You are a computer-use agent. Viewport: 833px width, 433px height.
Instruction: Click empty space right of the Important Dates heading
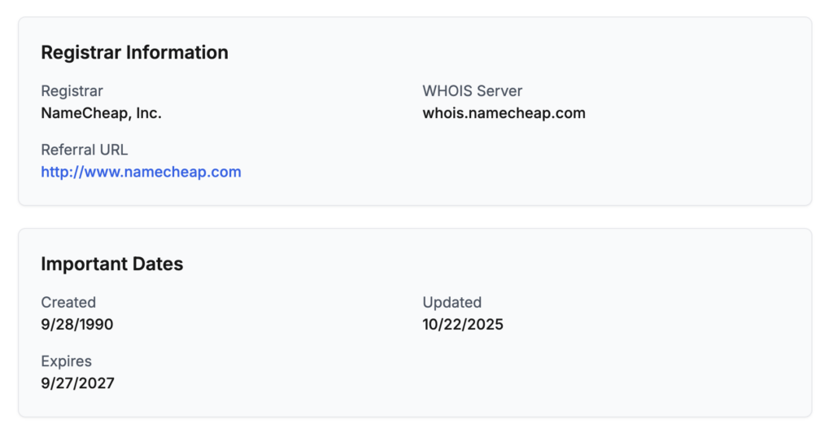point(488,265)
